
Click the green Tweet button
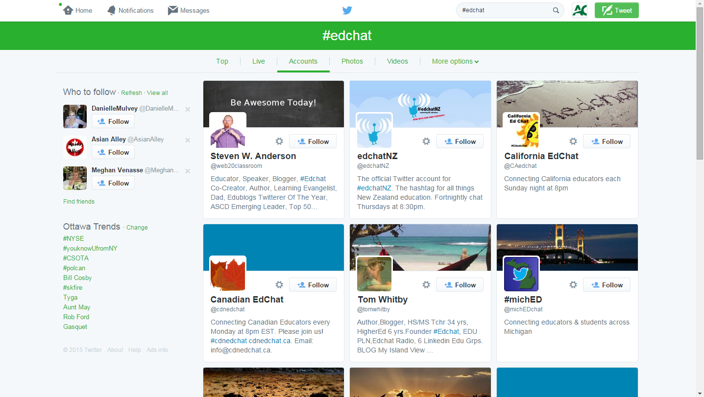pos(617,10)
